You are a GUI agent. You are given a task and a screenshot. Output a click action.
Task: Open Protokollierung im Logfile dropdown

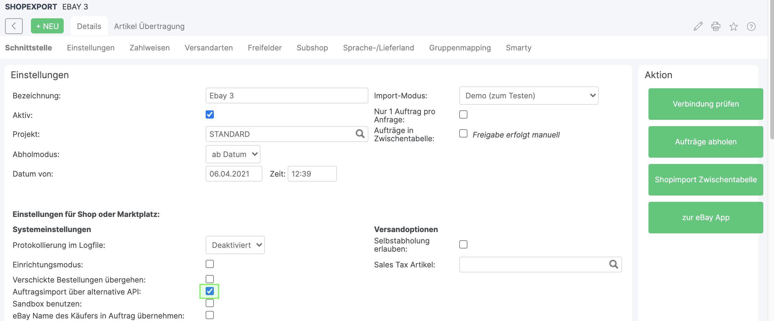click(235, 245)
